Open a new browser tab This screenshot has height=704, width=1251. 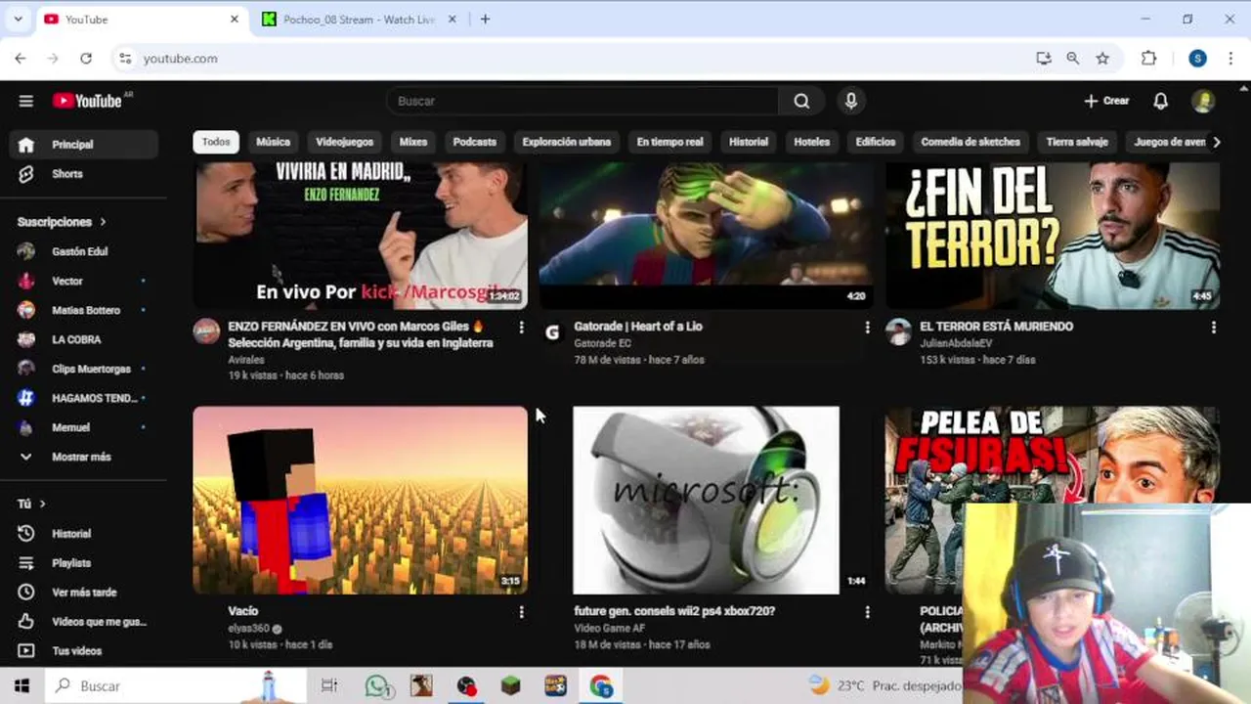(485, 20)
